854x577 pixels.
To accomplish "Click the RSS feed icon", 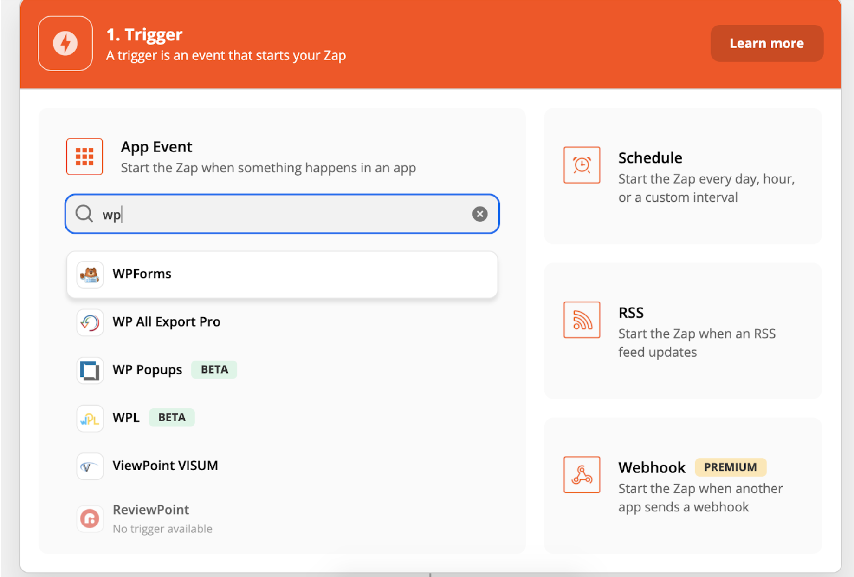I will coord(582,320).
